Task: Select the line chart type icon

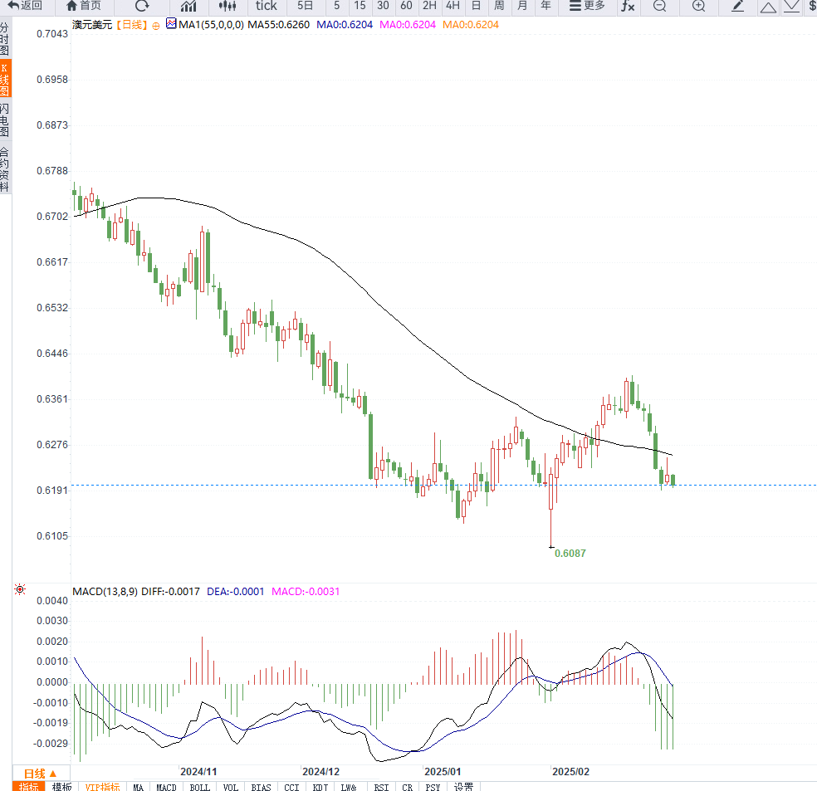Action: (188, 6)
